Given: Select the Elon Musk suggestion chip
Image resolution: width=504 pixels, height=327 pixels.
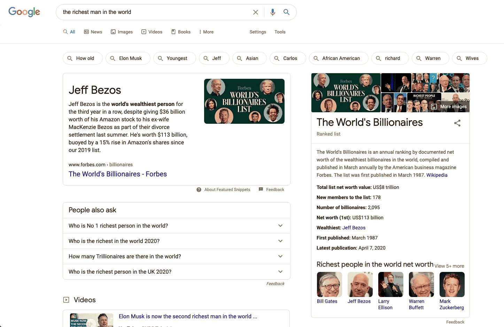Looking at the screenshot, I should point(128,58).
